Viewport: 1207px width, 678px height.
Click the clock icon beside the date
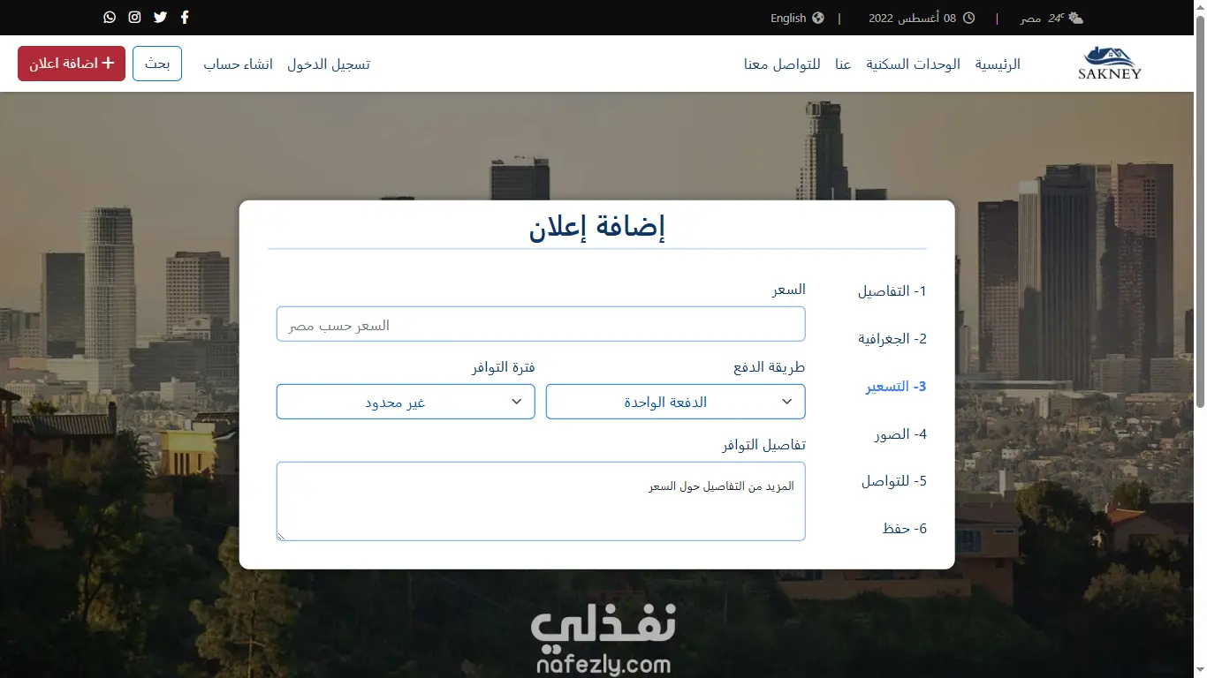click(968, 18)
